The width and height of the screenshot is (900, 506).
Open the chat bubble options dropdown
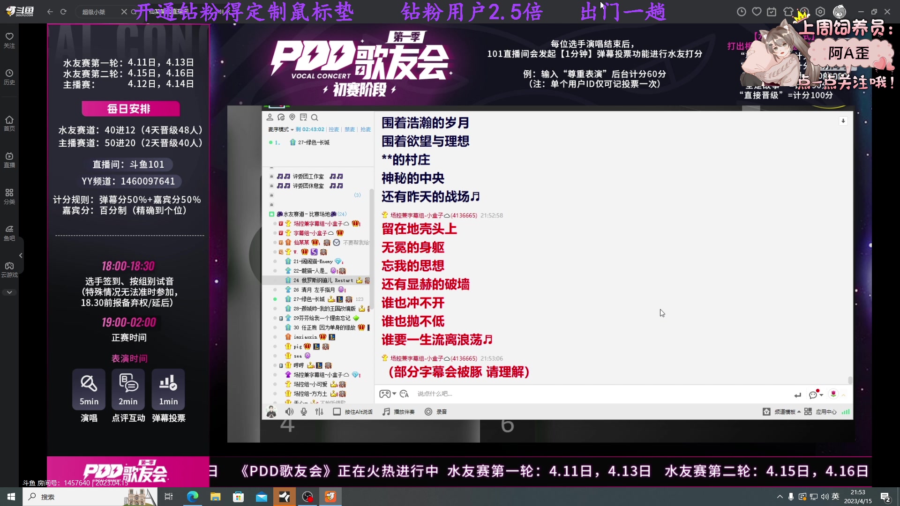816,394
